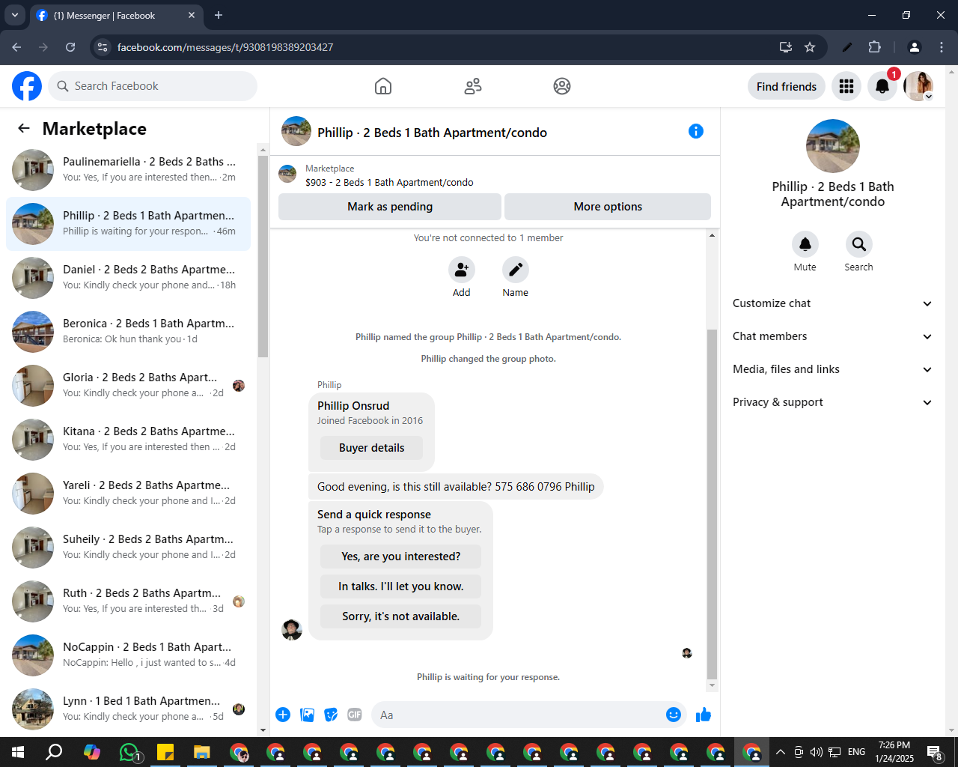Open the Facebook menu grid icon

coord(846,86)
